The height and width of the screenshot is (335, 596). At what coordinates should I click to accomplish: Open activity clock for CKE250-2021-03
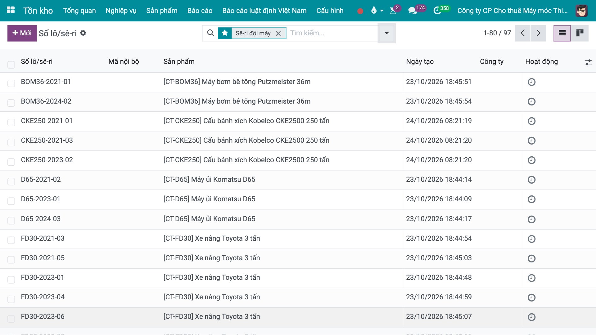[531, 141]
